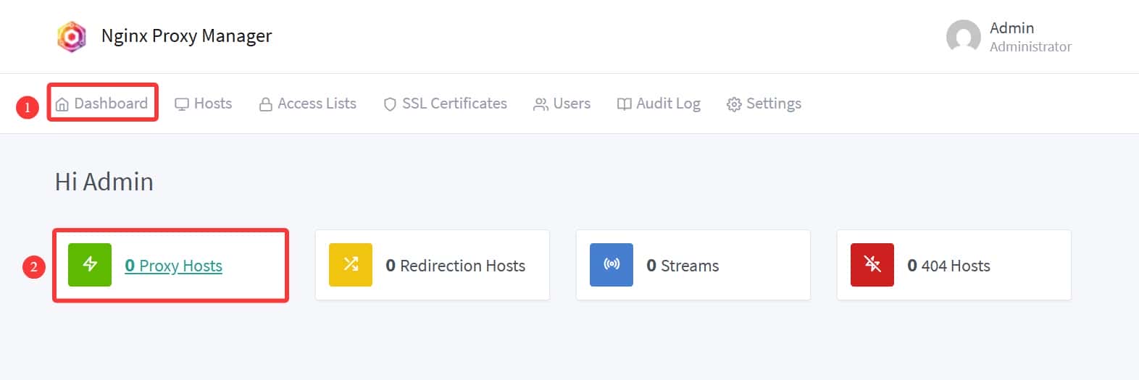Open the 0 404 Hosts card text

[948, 266]
